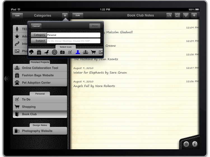Focus the Subject text field
The image size is (210, 157).
click(74, 41)
